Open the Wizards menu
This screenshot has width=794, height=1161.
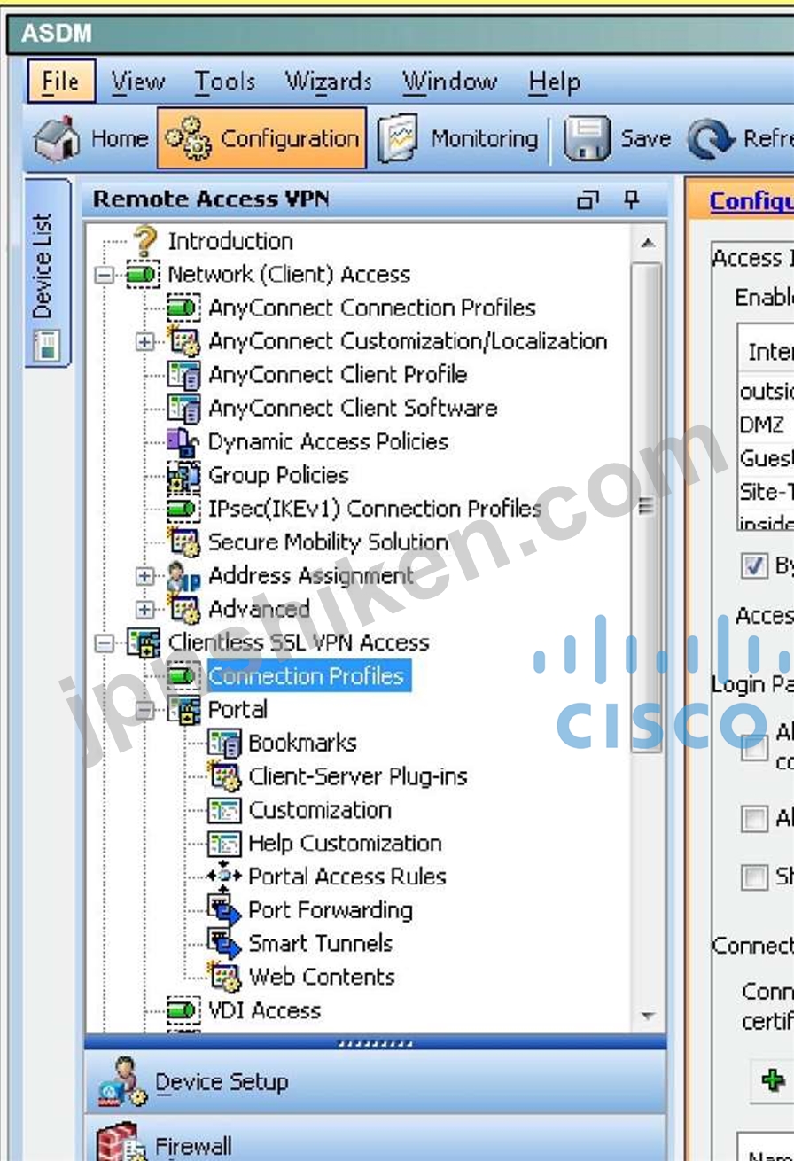(329, 82)
